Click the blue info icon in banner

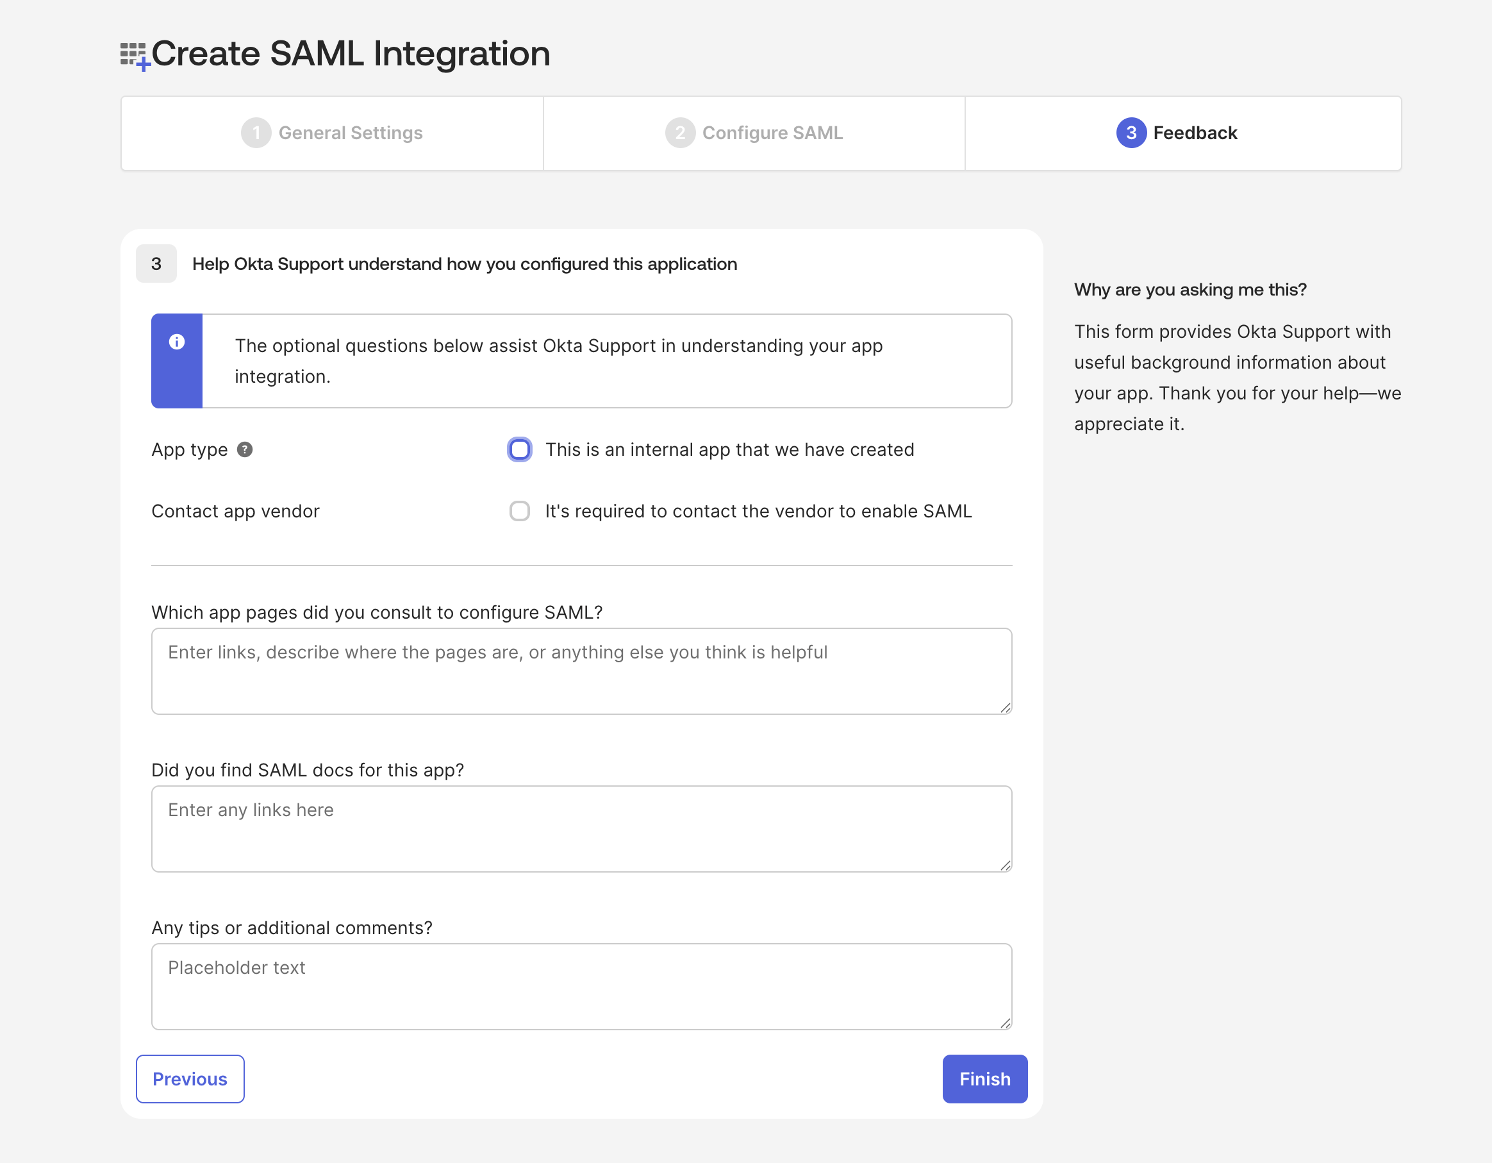(x=177, y=342)
